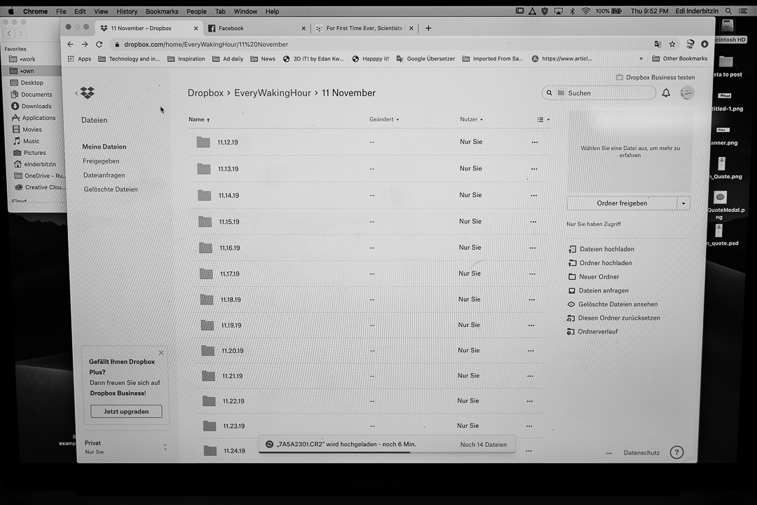Open the Bookmarks menu in menu bar
The height and width of the screenshot is (505, 757).
[162, 11]
